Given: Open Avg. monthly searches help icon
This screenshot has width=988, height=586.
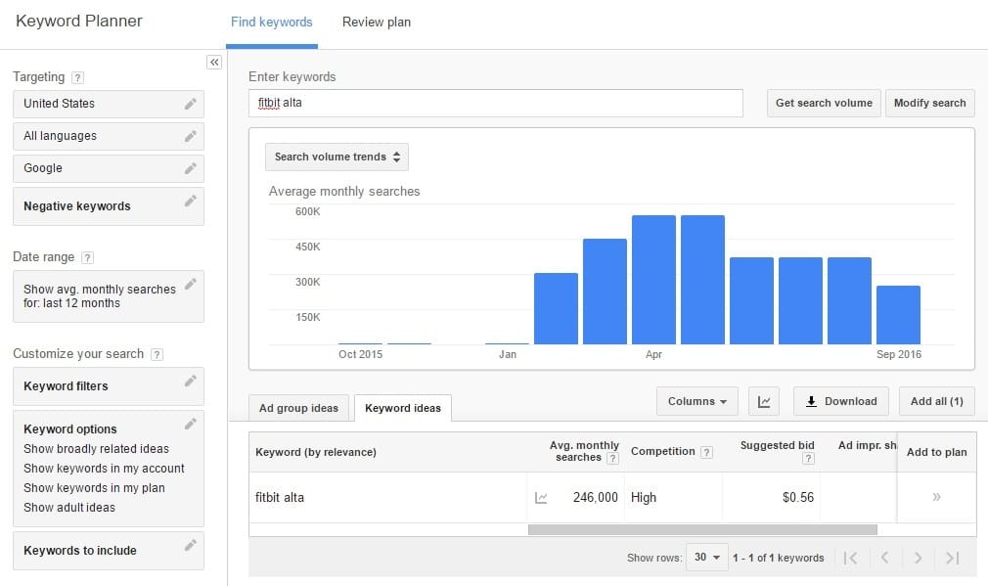Looking at the screenshot, I should tap(611, 458).
